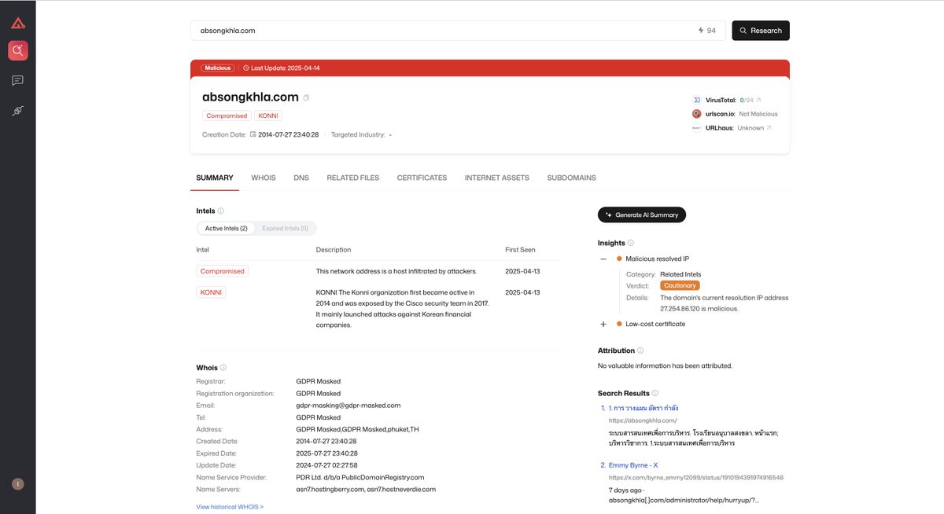Open the user avatar at the sidebar bottom
944x514 pixels.
(x=17, y=484)
